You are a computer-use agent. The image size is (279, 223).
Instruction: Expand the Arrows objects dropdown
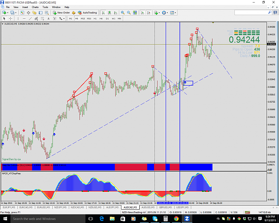[x=64, y=18]
